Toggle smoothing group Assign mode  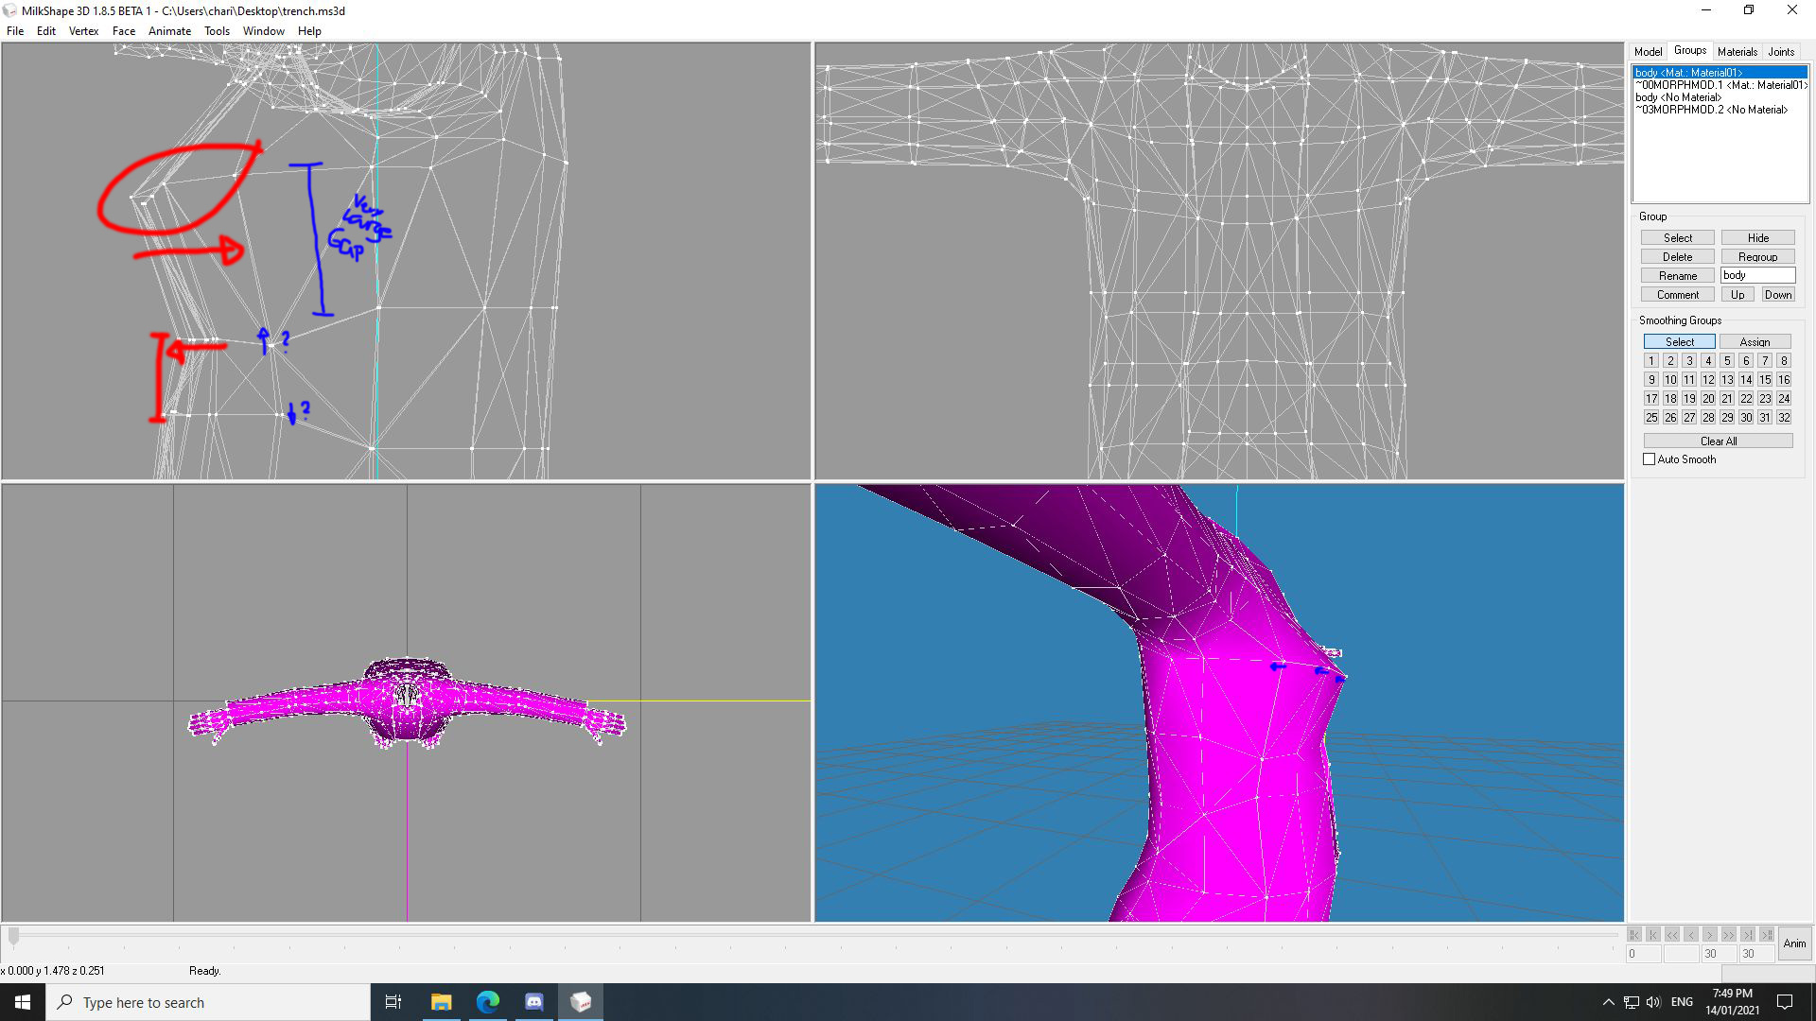click(x=1755, y=342)
